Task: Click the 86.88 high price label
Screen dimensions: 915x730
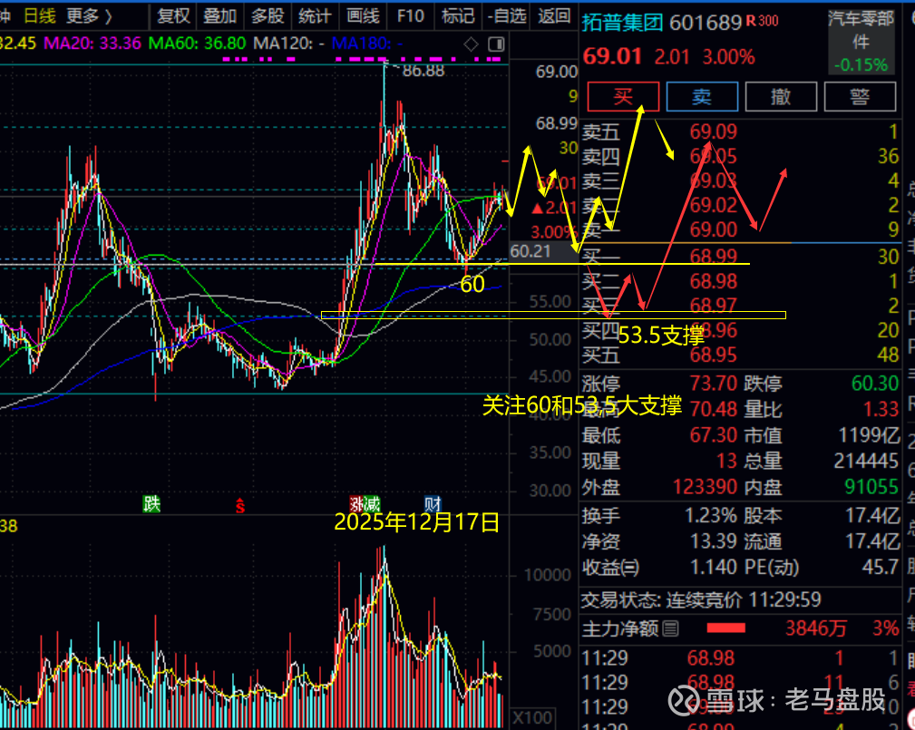Action: coord(423,72)
